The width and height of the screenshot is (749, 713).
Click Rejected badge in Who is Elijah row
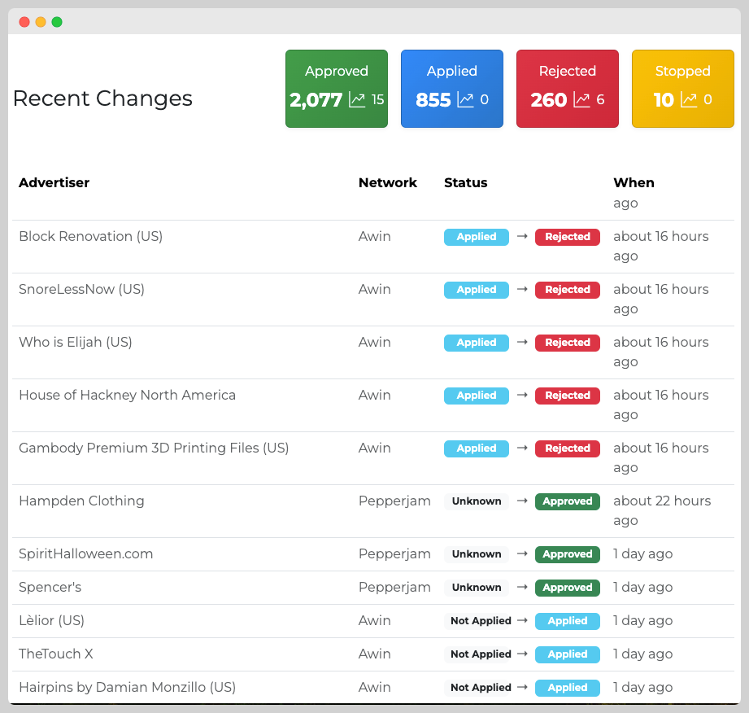click(568, 343)
